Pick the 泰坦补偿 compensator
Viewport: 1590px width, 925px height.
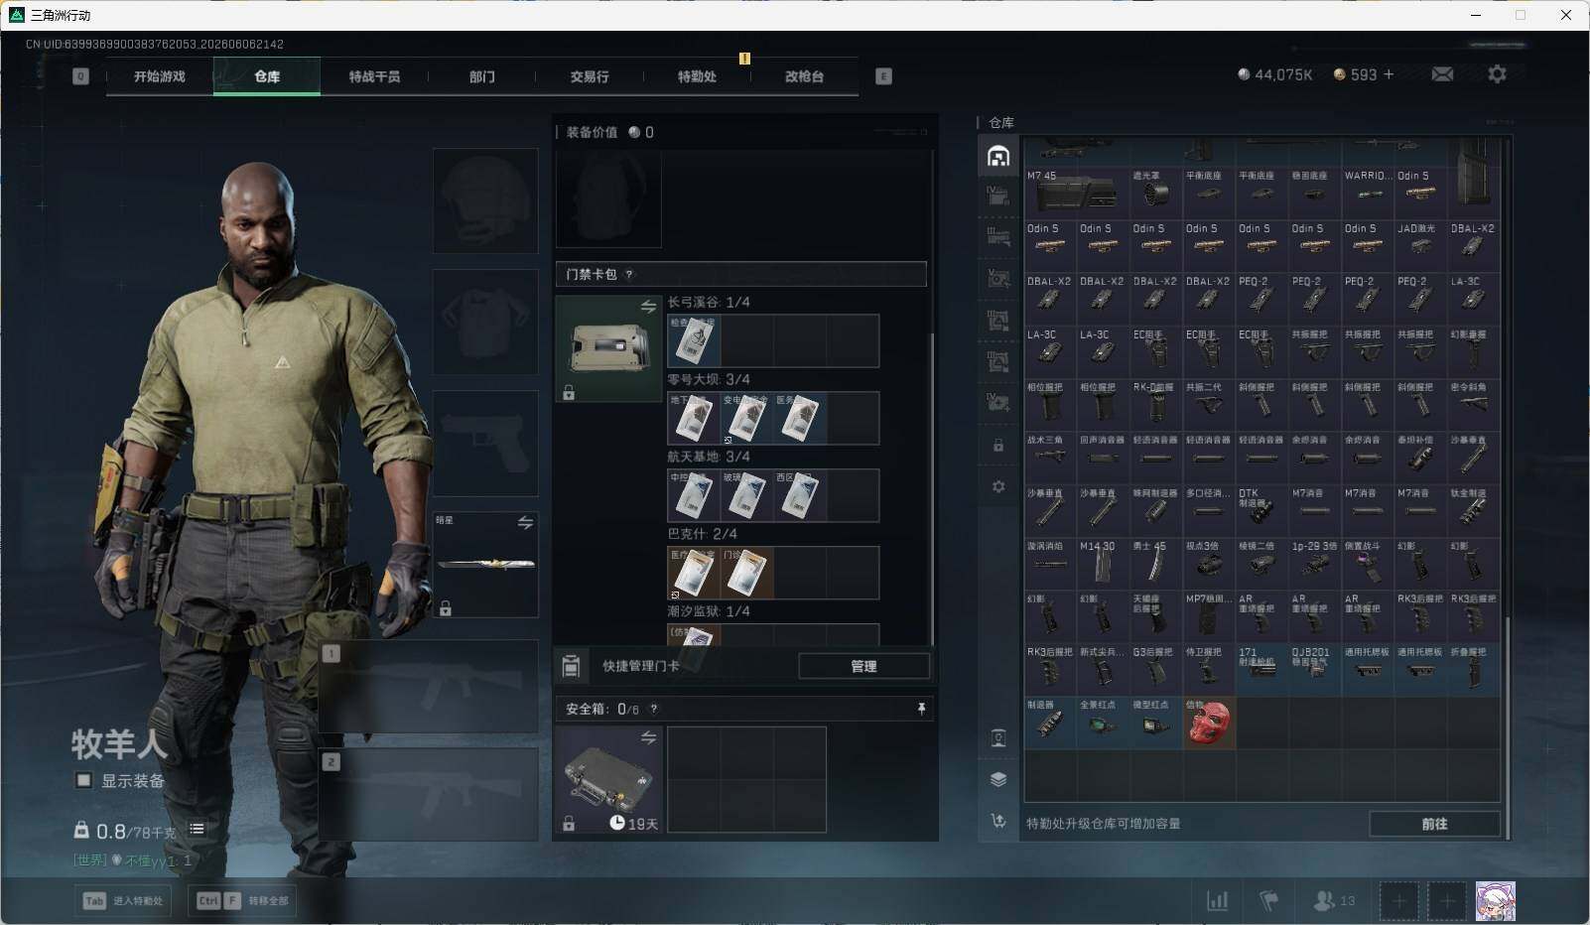(1420, 459)
